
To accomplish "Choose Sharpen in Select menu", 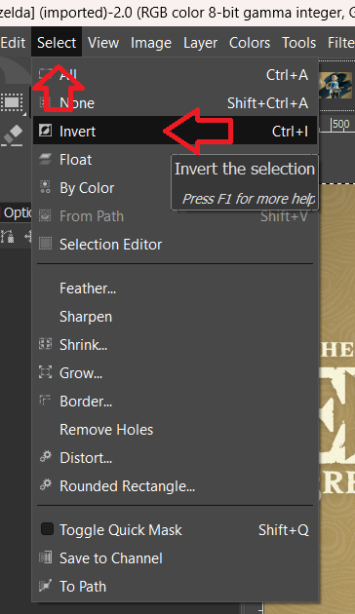I will [x=176, y=317].
